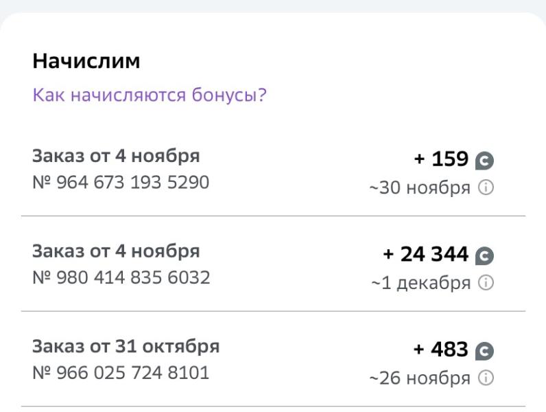
Task: Click the ~1 декабря accrual date
Action: point(421,283)
